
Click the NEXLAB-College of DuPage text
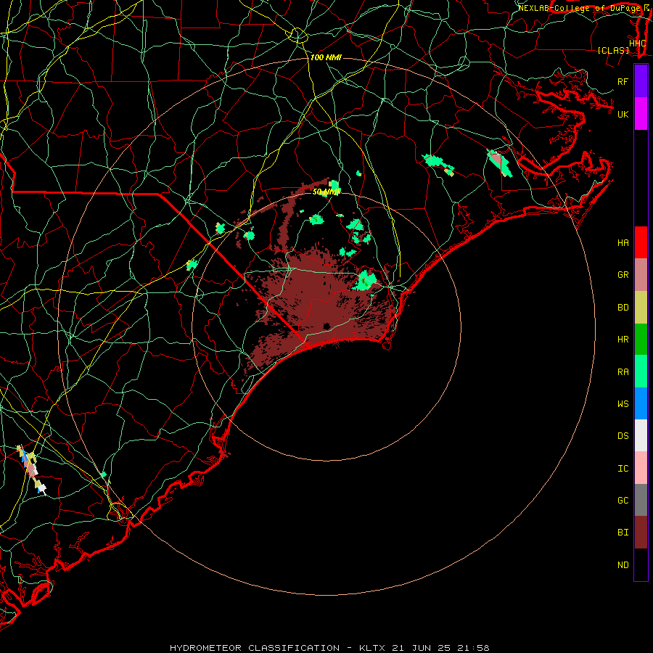coord(579,8)
